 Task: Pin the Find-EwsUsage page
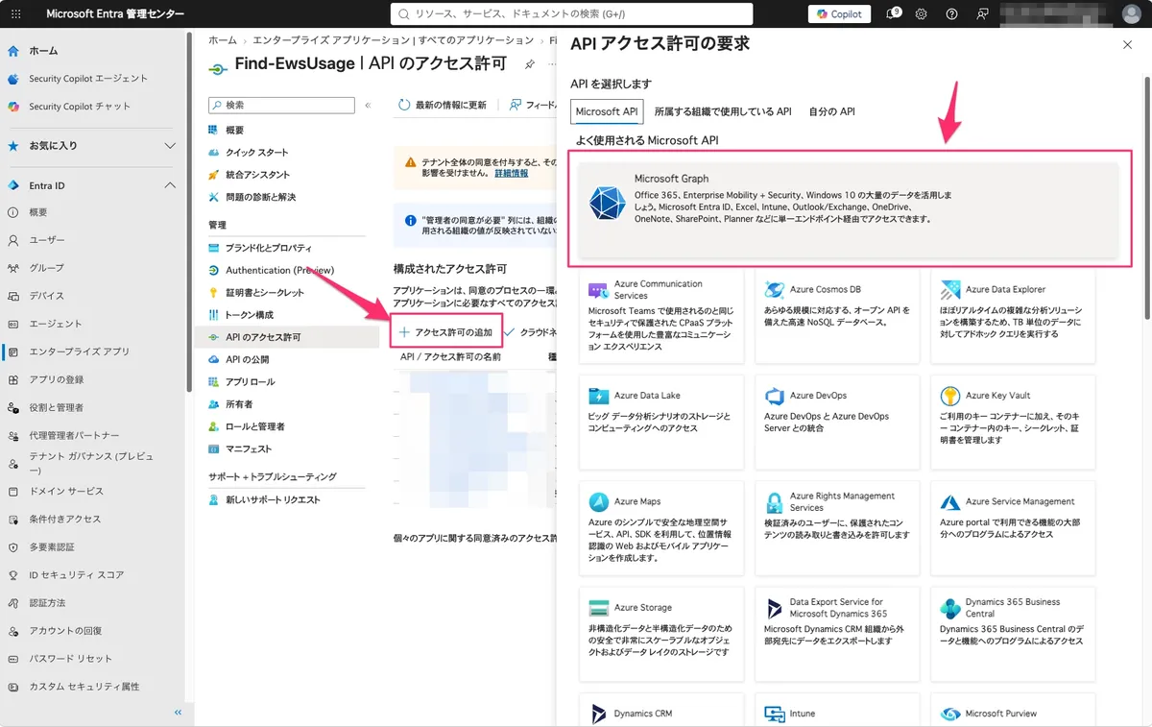(530, 64)
